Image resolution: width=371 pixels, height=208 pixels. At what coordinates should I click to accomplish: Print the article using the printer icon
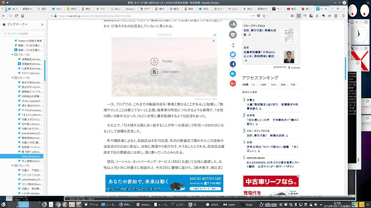(x=232, y=35)
